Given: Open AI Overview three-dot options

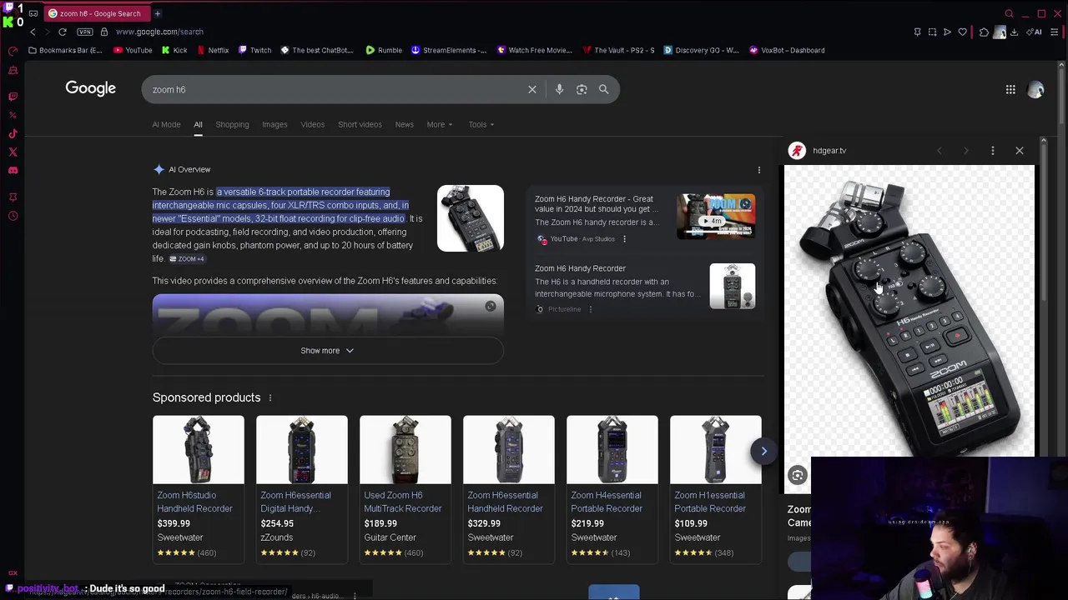Looking at the screenshot, I should pos(758,170).
